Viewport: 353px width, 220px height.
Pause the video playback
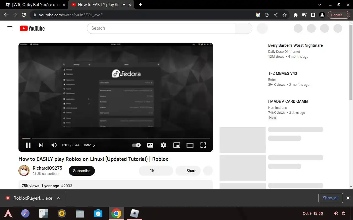click(x=28, y=145)
